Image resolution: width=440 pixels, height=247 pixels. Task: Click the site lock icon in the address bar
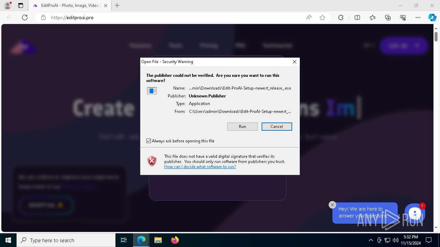[43, 17]
